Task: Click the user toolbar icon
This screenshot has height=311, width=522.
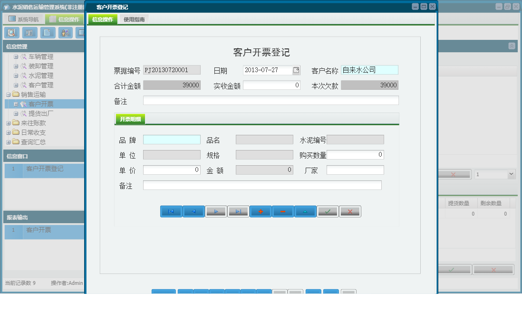Action: pyautogui.click(x=66, y=33)
